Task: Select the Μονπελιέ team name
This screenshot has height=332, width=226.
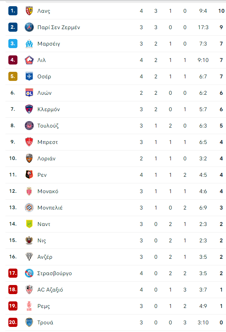Action: 50,208
